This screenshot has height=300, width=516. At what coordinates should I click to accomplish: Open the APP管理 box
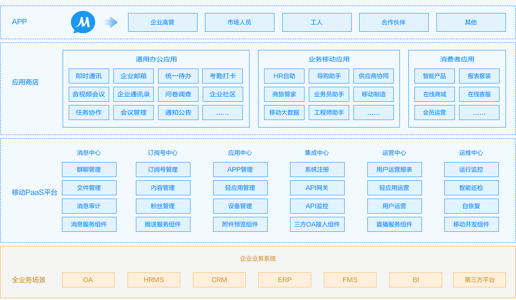pos(240,170)
